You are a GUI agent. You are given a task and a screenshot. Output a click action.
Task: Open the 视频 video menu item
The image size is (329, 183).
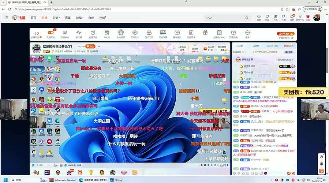pyautogui.click(x=102, y=18)
